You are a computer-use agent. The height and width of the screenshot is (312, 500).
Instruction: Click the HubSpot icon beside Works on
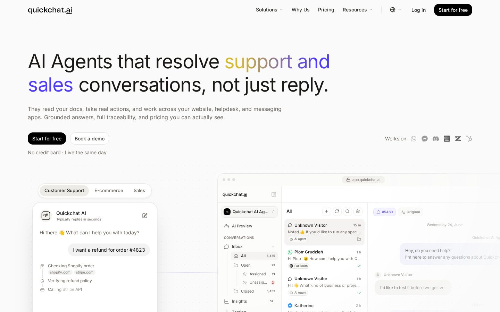[469, 139]
